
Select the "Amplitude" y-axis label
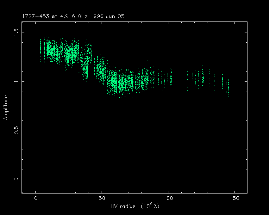coord(5,107)
